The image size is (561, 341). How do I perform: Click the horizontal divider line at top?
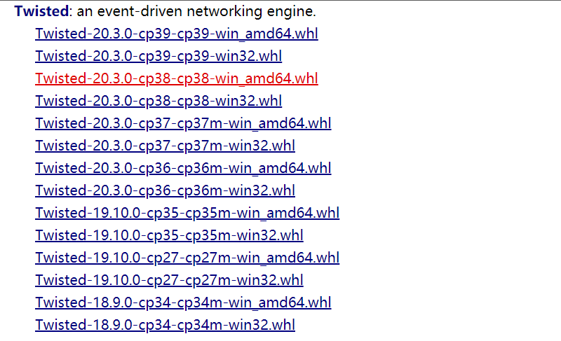[x=280, y=1]
